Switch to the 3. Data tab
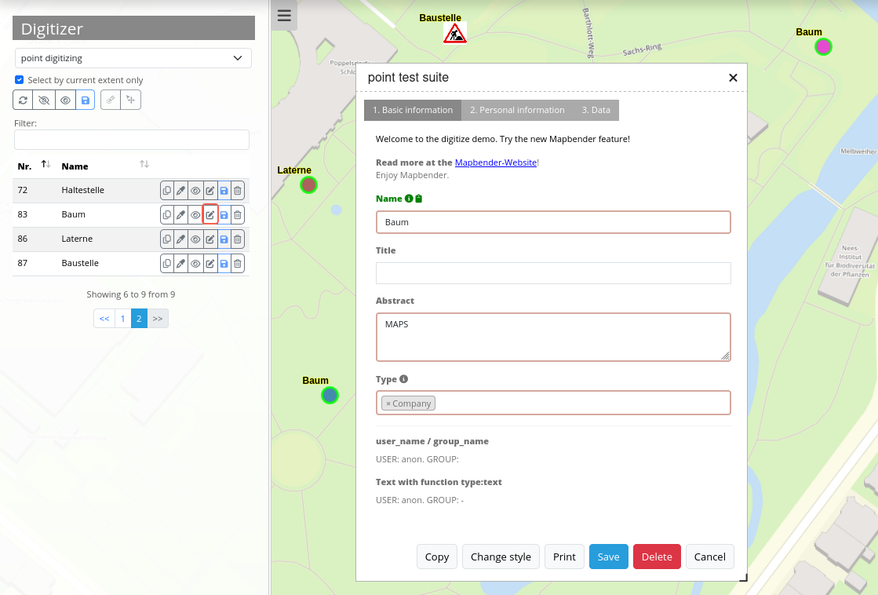 [x=596, y=110]
